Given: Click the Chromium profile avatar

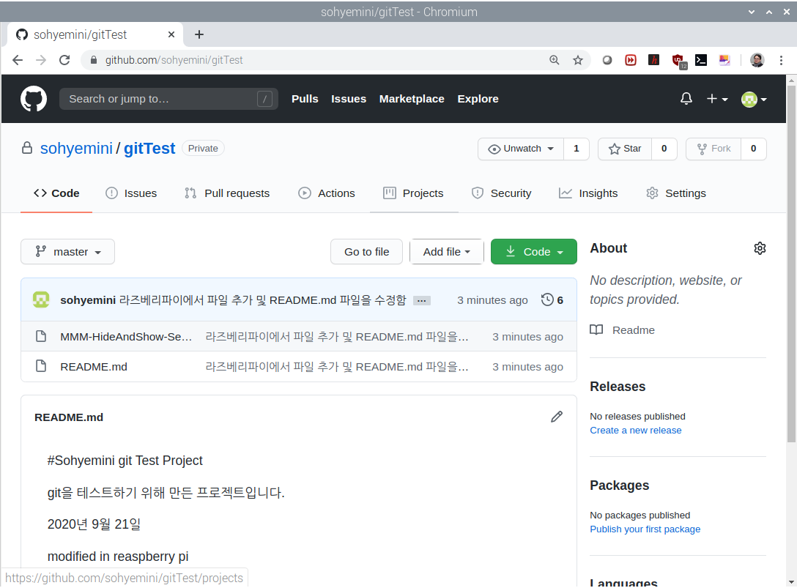Looking at the screenshot, I should pos(757,60).
